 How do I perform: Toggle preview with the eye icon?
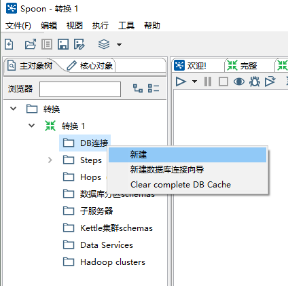coord(239,82)
